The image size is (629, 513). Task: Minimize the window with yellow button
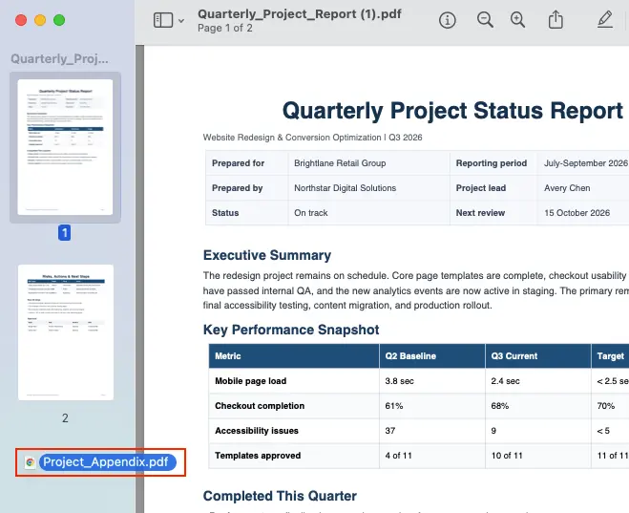point(40,20)
